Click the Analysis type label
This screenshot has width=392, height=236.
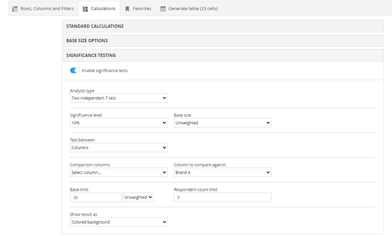[x=82, y=90]
